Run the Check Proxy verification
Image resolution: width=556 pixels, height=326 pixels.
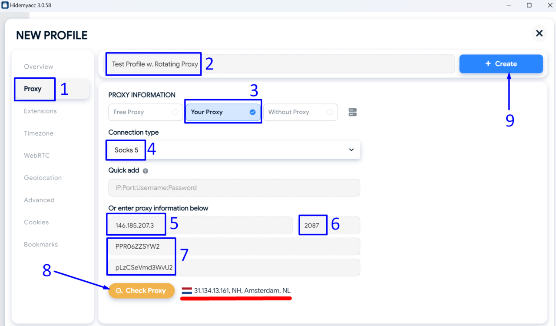point(141,290)
